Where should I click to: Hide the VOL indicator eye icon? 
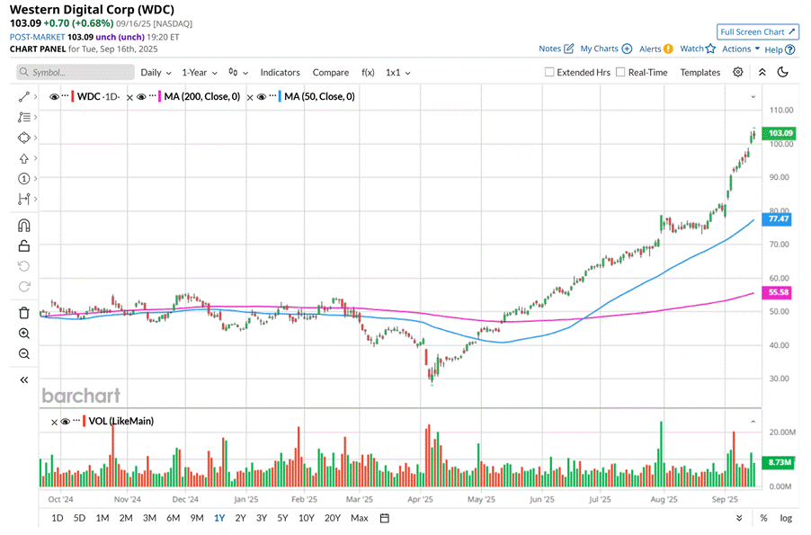[x=65, y=422]
